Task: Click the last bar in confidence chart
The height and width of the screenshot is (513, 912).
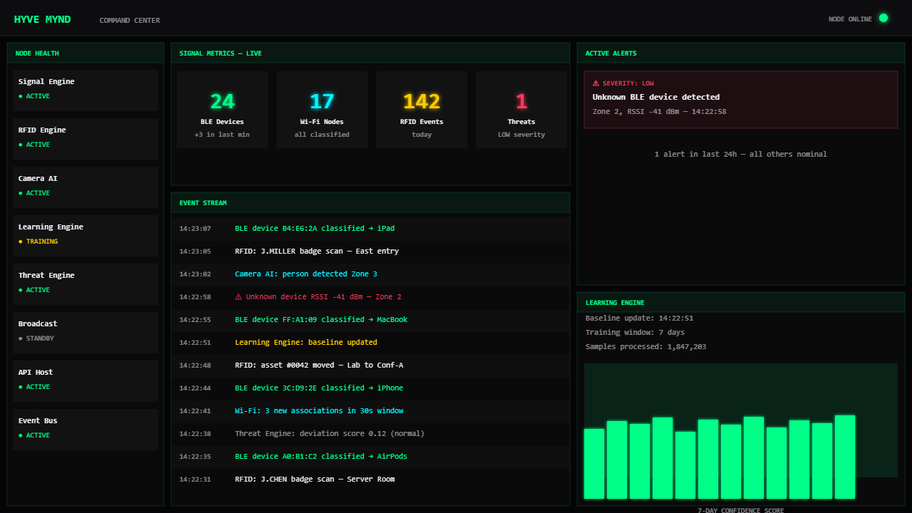Action: click(x=845, y=457)
